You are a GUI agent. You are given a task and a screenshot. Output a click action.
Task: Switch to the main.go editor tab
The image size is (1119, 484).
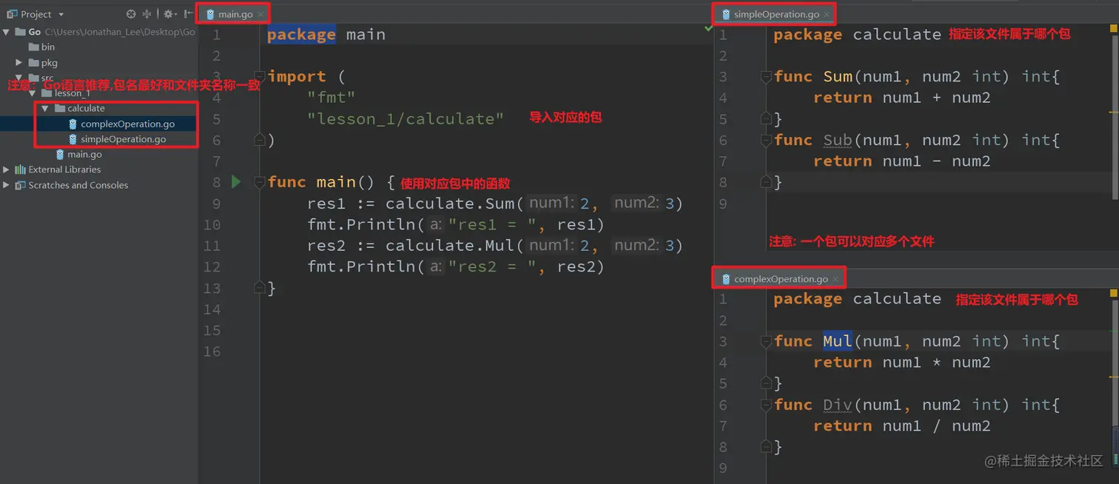235,14
